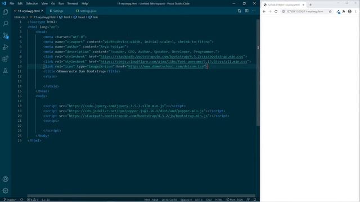Open the Explorer view in activity bar

click(x=6, y=12)
